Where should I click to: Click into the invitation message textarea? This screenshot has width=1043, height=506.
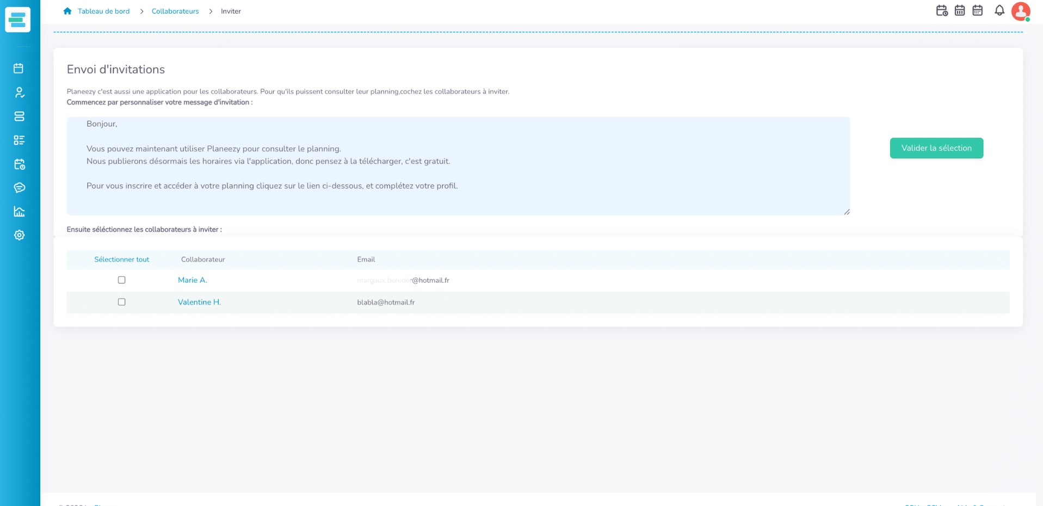(x=458, y=166)
